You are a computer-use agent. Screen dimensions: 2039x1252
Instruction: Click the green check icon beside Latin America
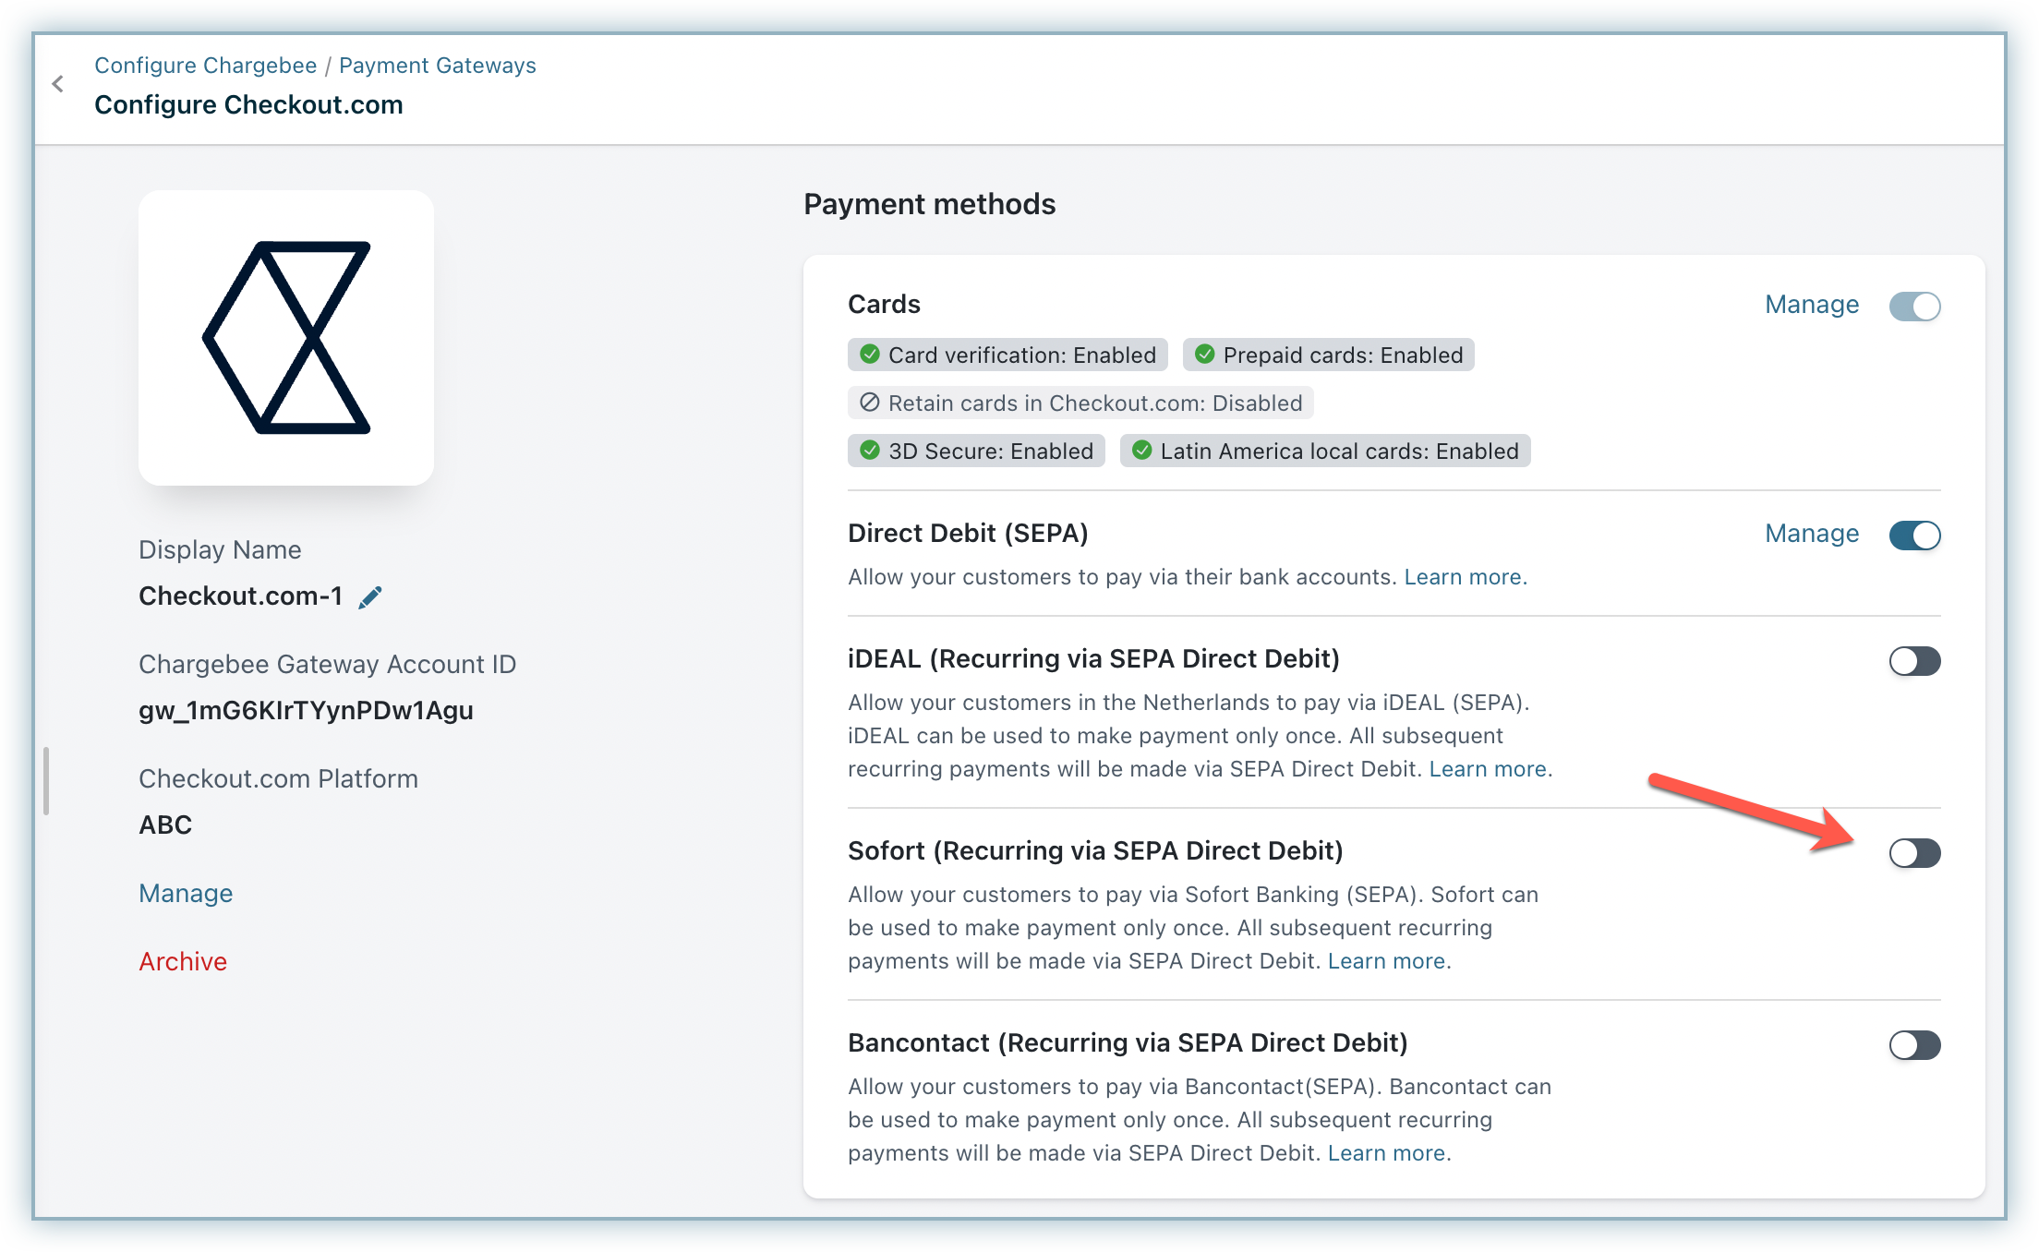click(x=1141, y=451)
